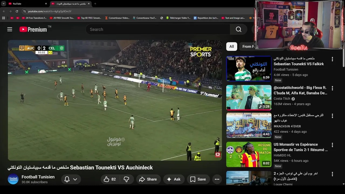The height and width of the screenshot is (194, 345).
Task: Select the "163M views" text
Action: coord(282,104)
